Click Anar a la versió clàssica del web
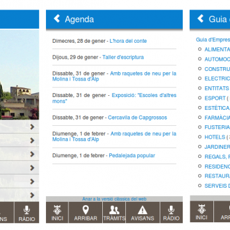Viewport: 230px width, 230px height. pos(114,199)
